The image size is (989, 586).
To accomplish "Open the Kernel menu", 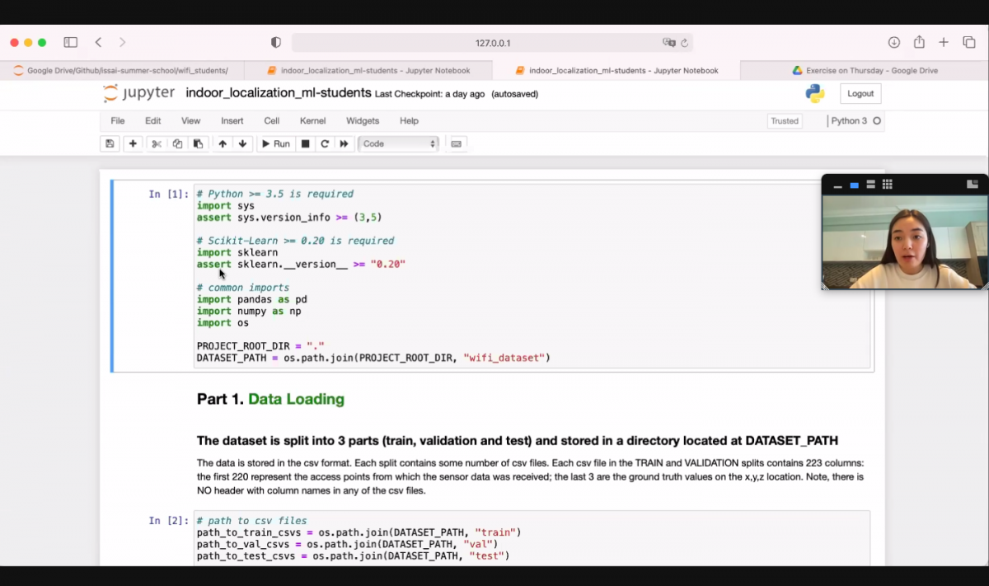I will click(x=312, y=121).
